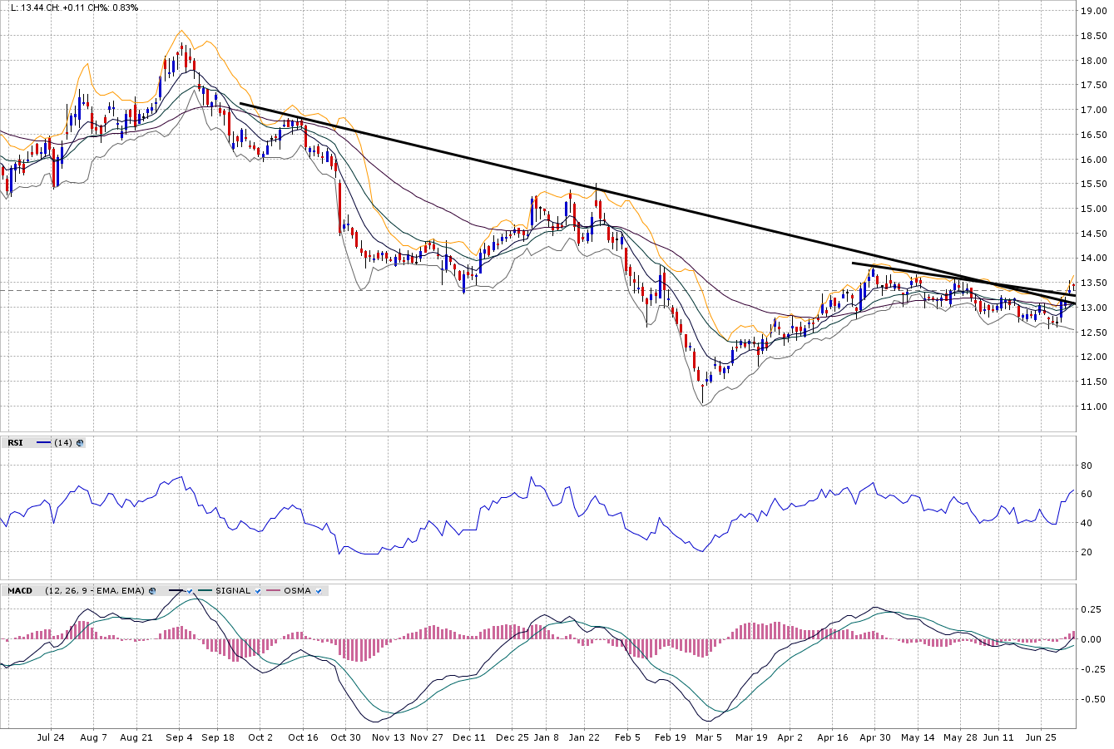Viewport: 1114px width, 749px height.
Task: Click the SIGNAL teal line color swatch
Action: point(205,591)
